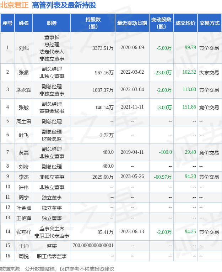This screenshot has width=222, height=272.
Task: Click the holding value 967.16万
Action: coord(104,73)
